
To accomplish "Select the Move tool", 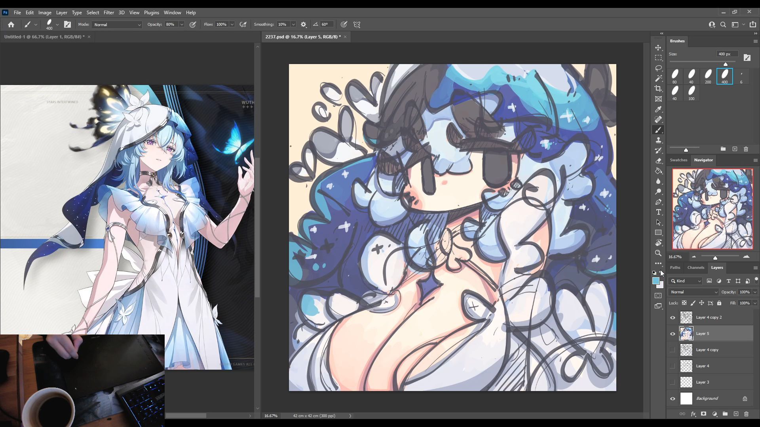I will [x=658, y=47].
